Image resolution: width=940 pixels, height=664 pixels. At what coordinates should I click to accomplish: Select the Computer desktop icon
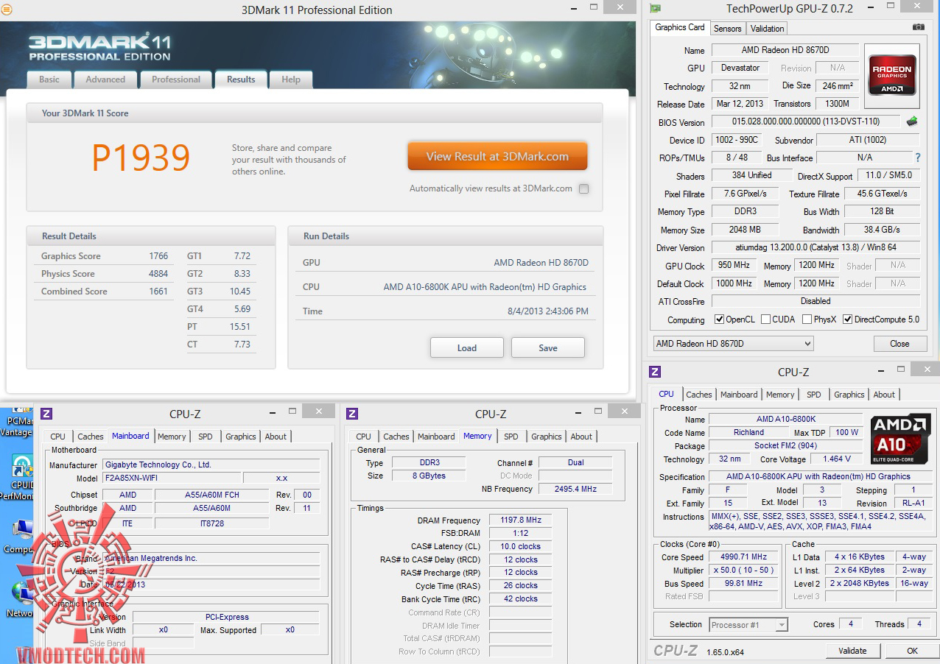coord(19,537)
